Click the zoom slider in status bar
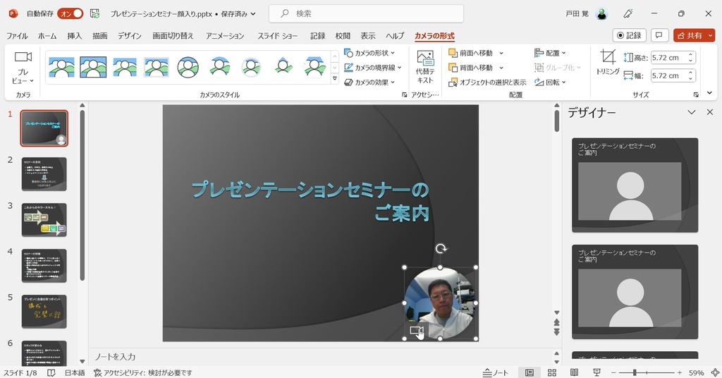 pyautogui.click(x=647, y=372)
